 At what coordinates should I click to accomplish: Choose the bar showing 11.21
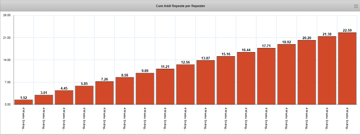tap(165, 87)
